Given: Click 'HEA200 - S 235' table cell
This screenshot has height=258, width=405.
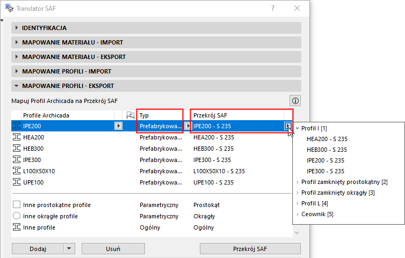Looking at the screenshot, I should click(214, 137).
